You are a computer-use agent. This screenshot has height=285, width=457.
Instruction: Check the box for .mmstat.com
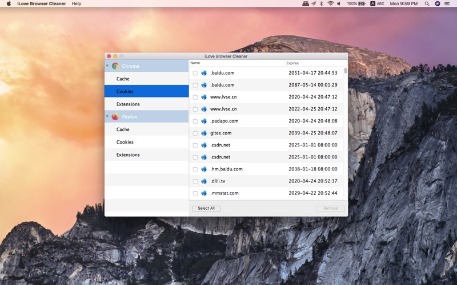195,193
